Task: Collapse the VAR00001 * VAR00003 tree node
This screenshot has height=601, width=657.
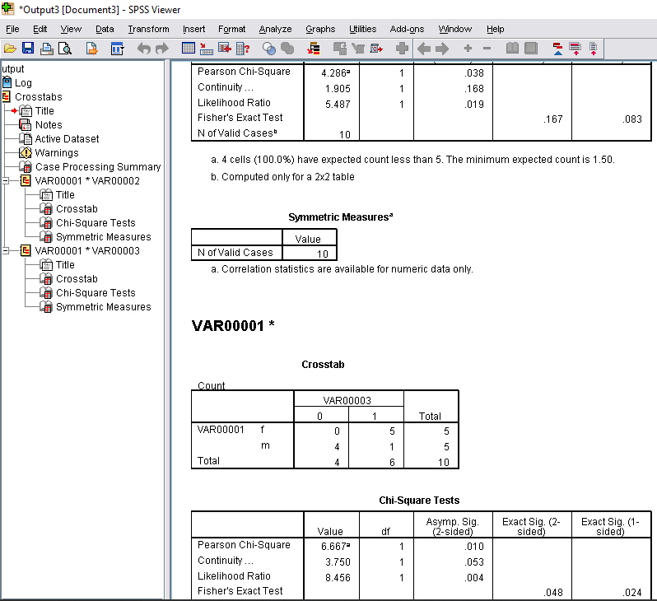Action: 7,250
